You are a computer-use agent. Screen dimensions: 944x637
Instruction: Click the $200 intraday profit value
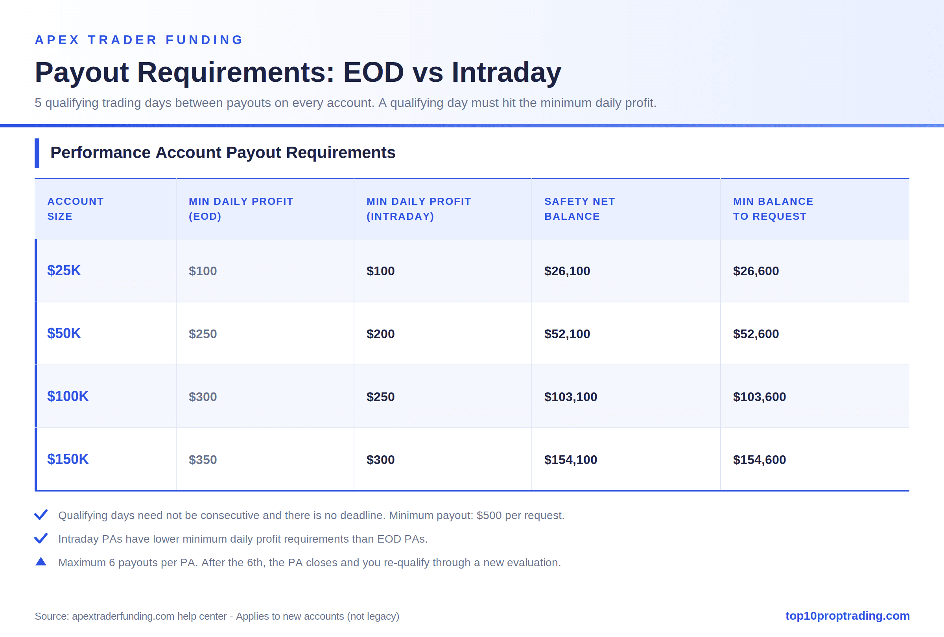pos(381,334)
